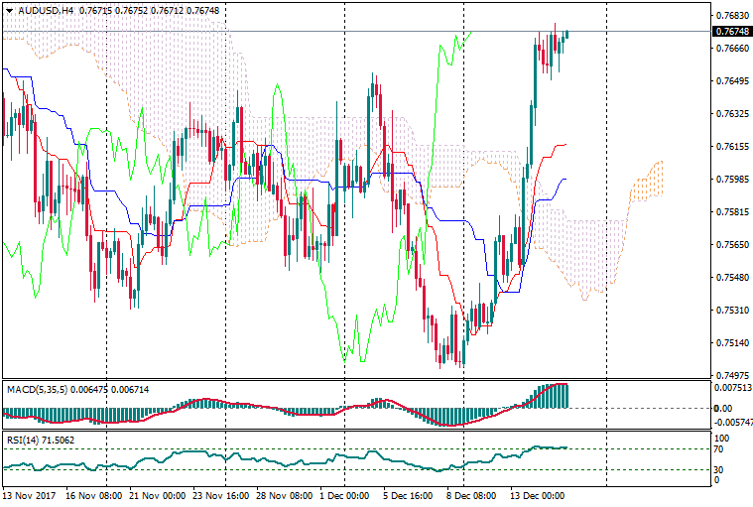Screen dimensions: 753x507
Task: Select the AUDUSD,H4 chart title text
Action: pos(45,10)
